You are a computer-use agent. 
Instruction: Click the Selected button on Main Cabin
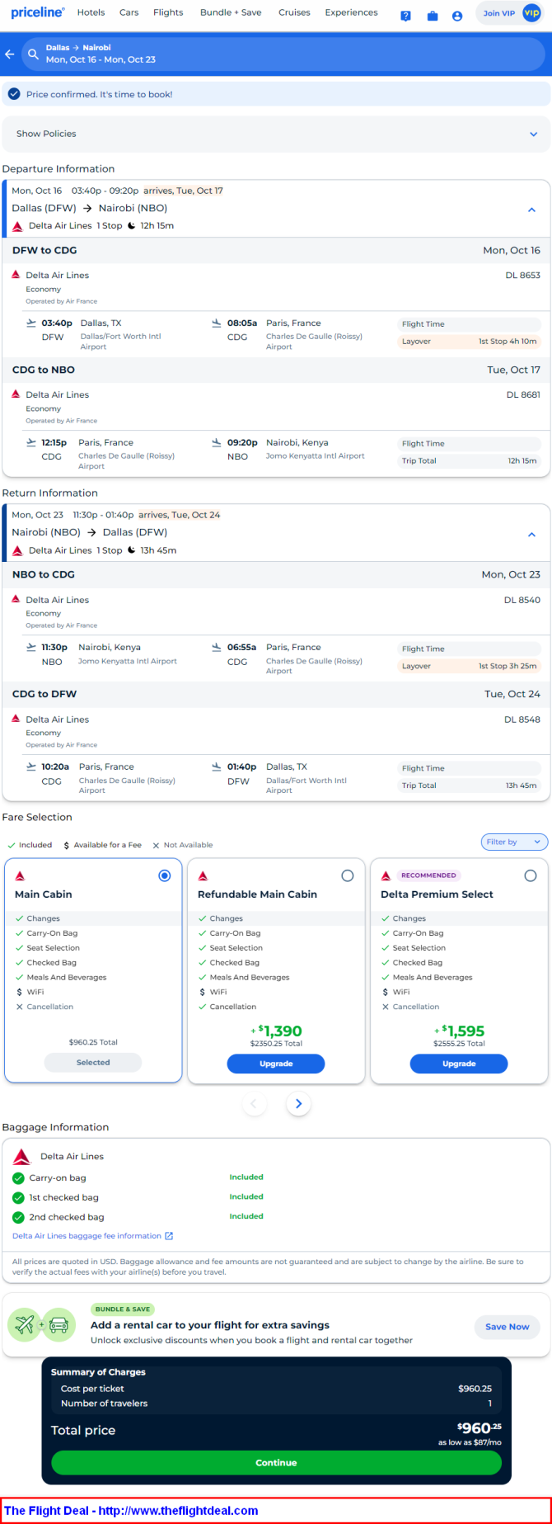93,1063
